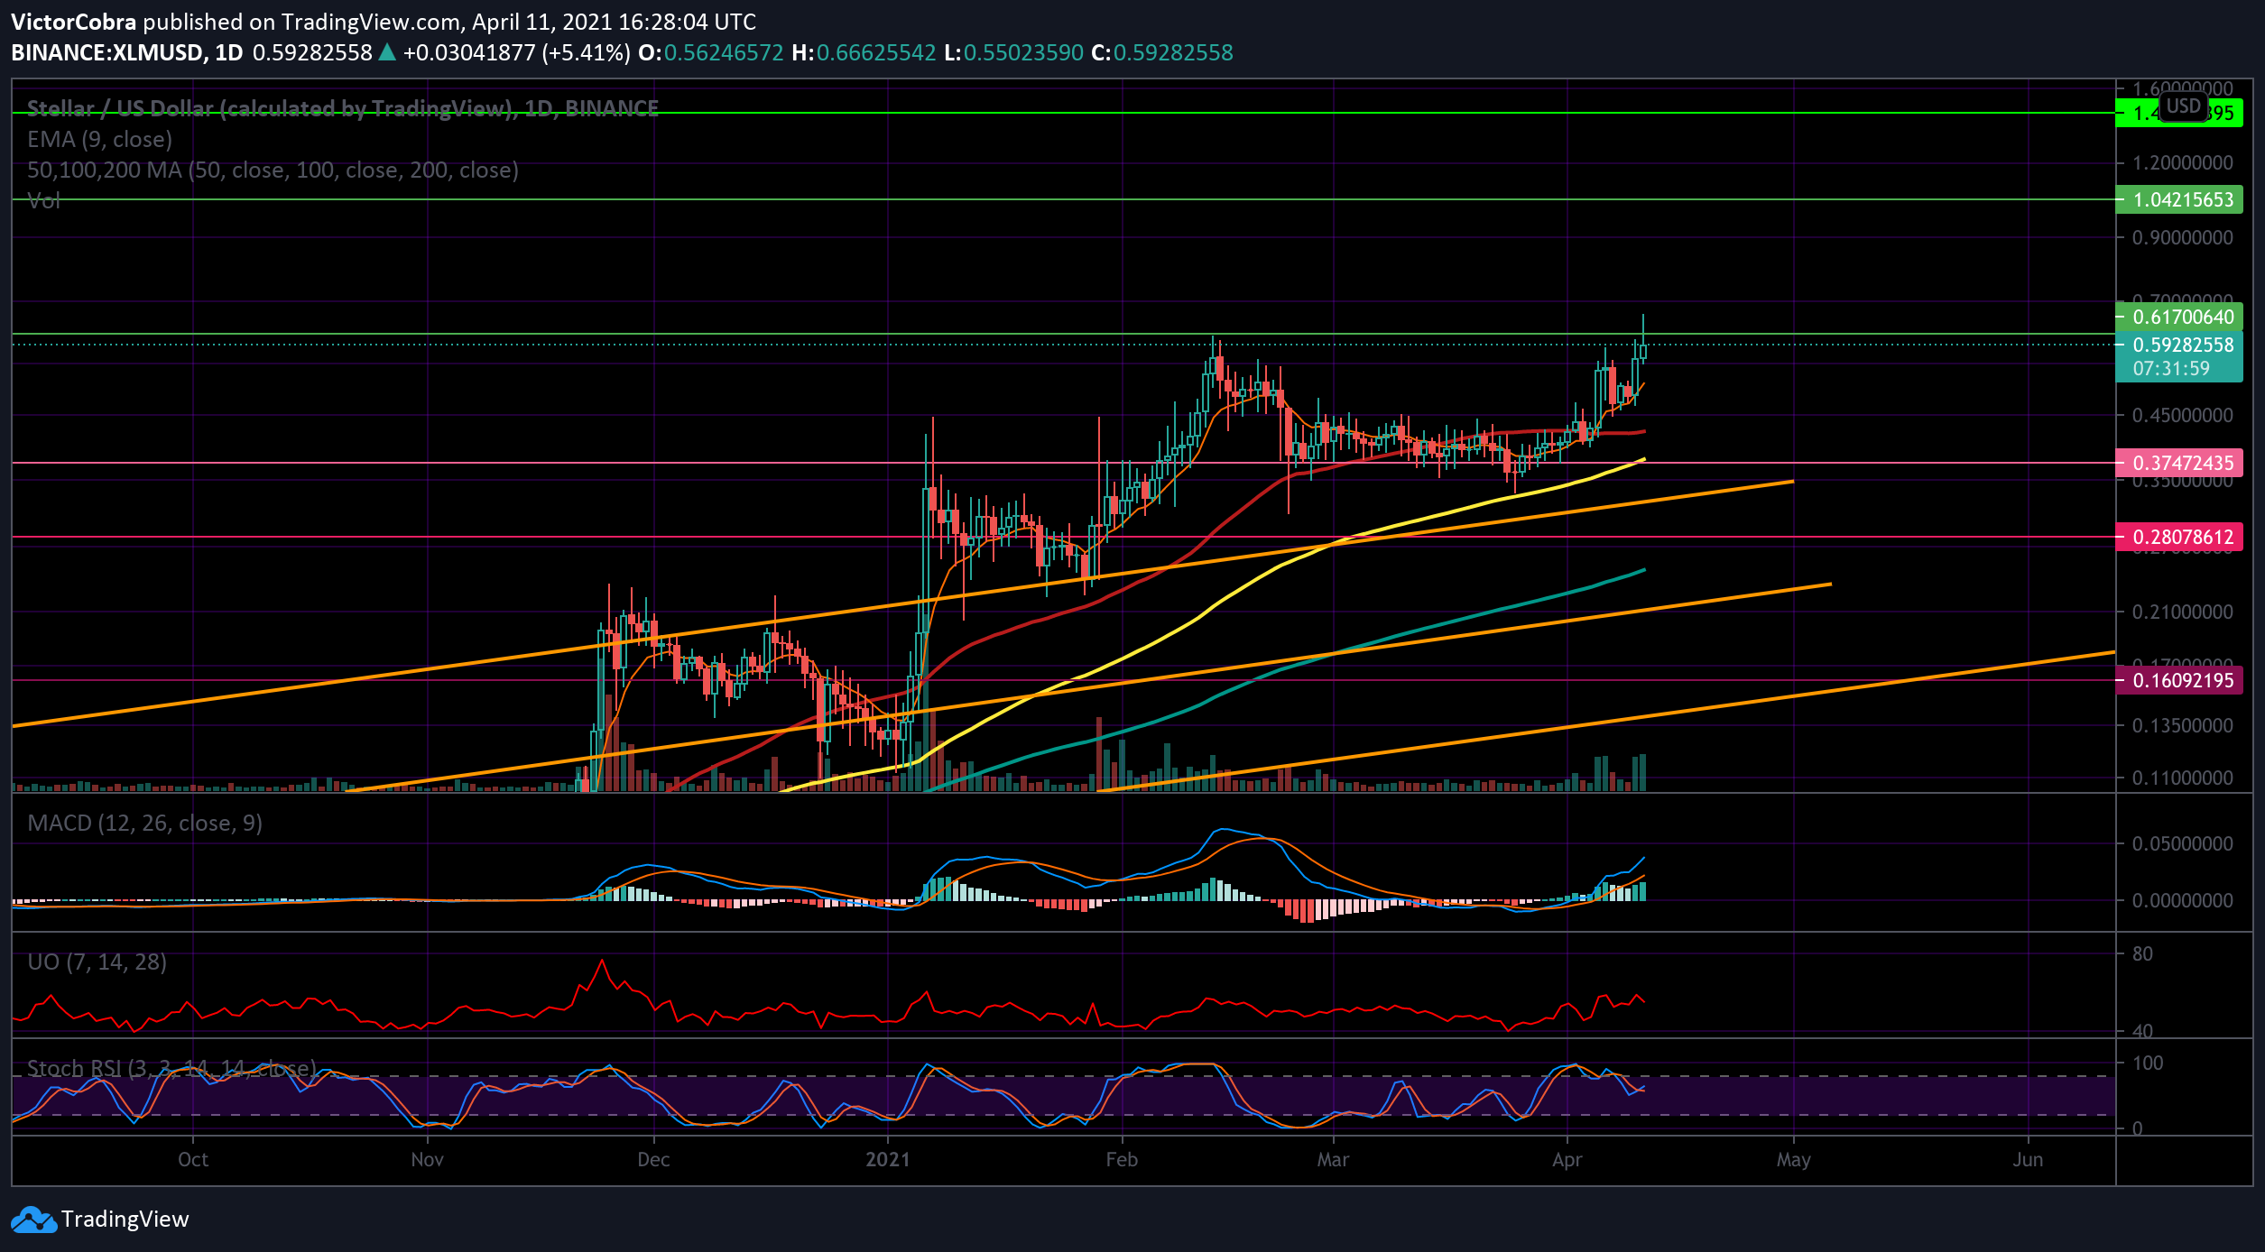Click the low value L:0.55023590
2265x1252 pixels.
1013,52
